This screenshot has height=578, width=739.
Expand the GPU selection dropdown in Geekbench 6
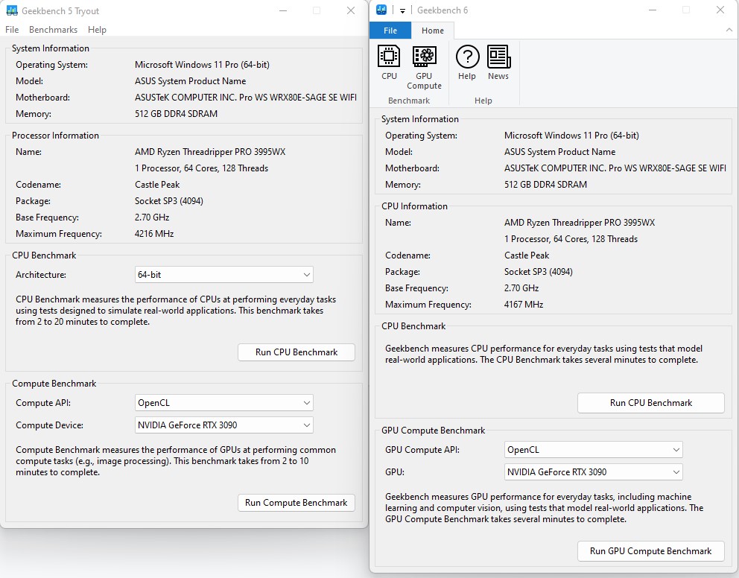click(593, 472)
